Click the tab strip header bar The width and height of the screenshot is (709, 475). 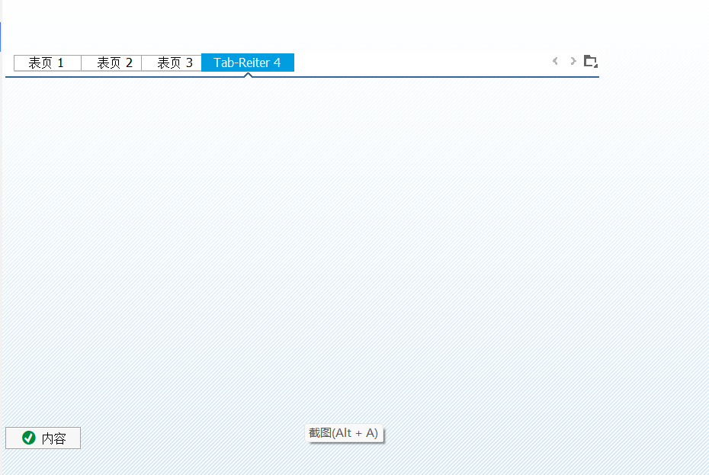coord(419,63)
